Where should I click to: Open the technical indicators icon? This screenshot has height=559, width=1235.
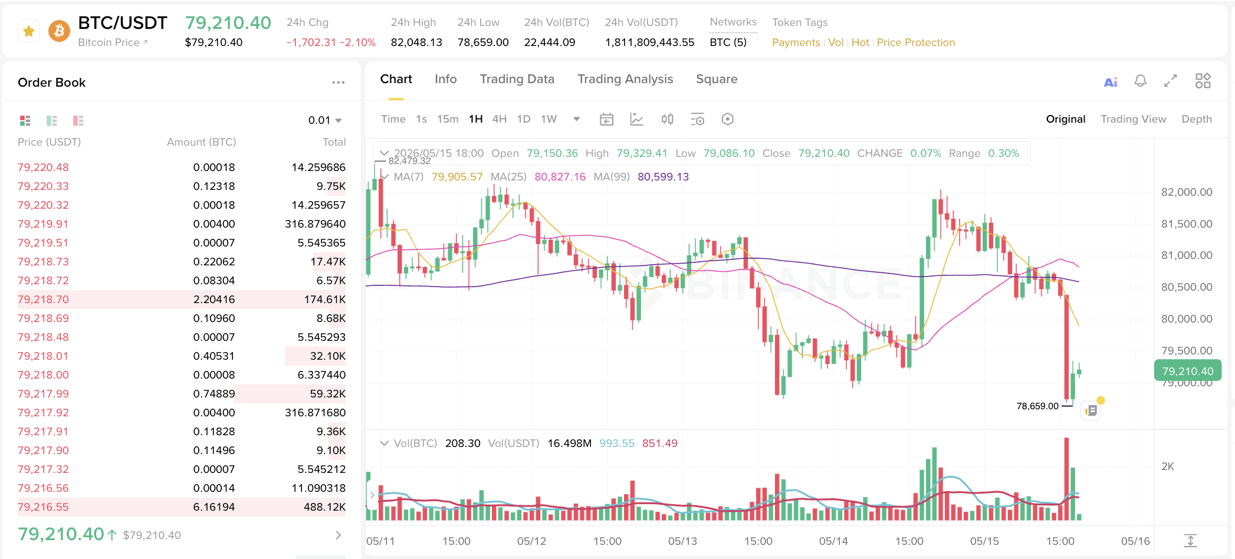point(636,119)
